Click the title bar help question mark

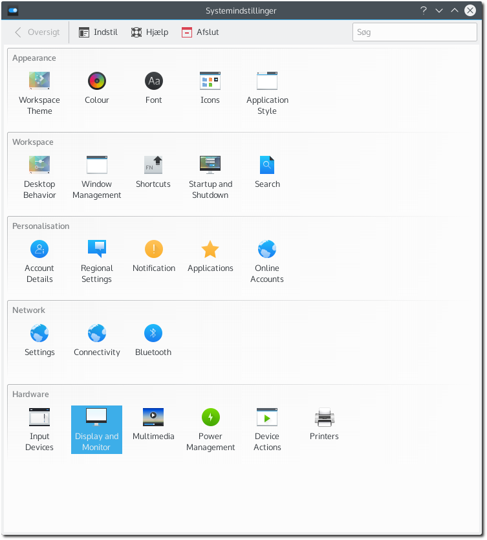pyautogui.click(x=424, y=10)
